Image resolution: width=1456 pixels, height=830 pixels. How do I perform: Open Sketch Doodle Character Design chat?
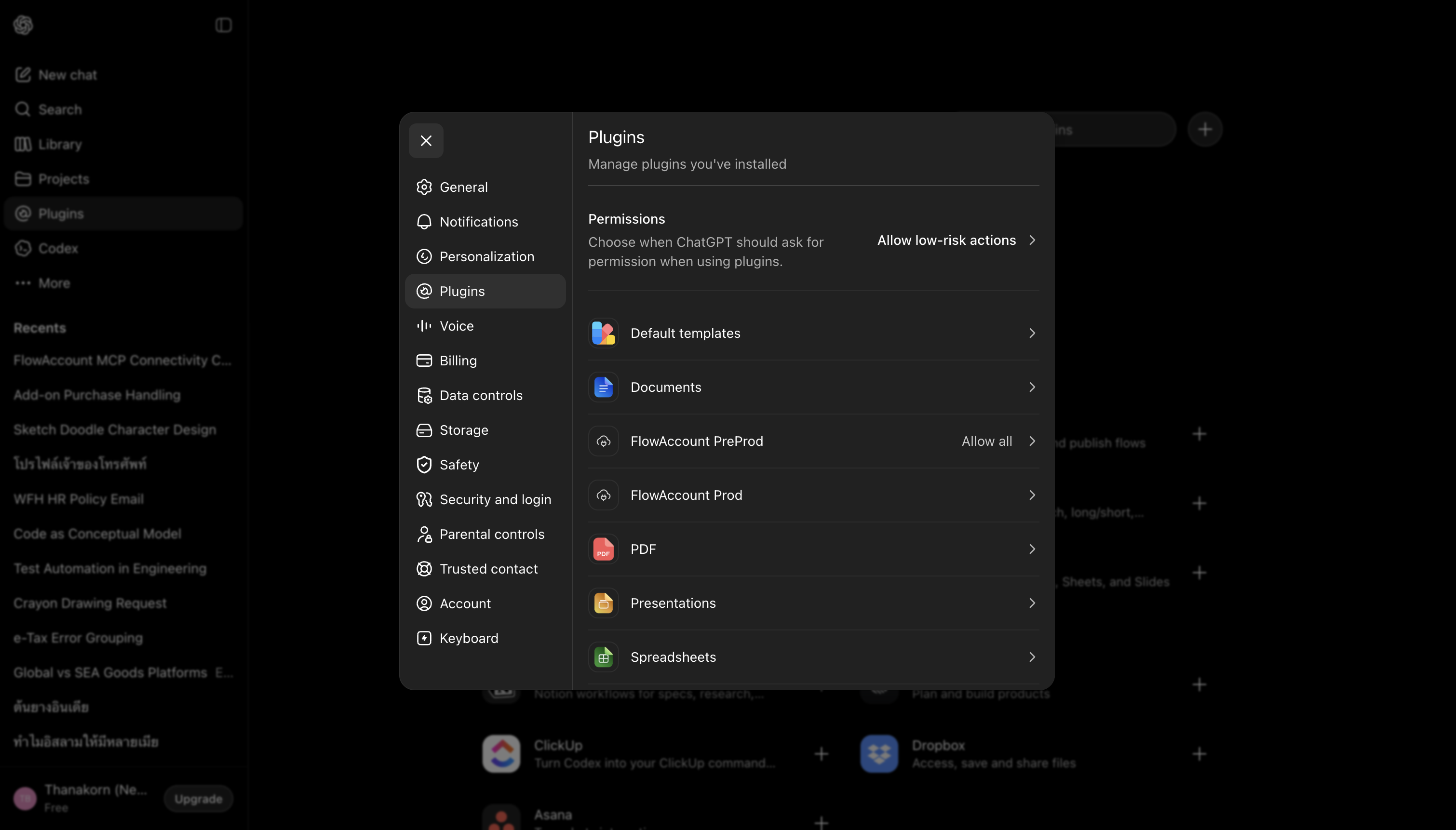coord(123,430)
